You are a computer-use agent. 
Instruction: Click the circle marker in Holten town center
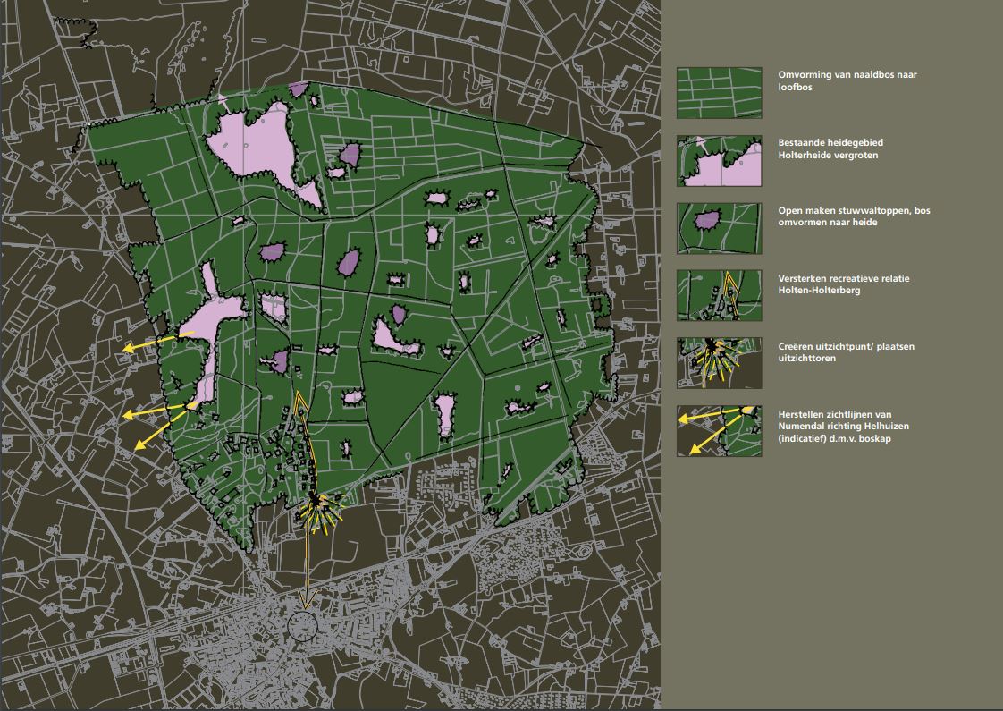tap(304, 627)
